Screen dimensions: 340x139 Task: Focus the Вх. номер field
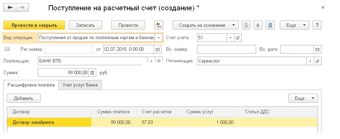226,49
